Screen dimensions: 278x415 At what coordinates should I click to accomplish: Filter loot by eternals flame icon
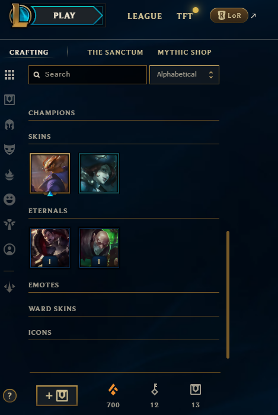[9, 175]
